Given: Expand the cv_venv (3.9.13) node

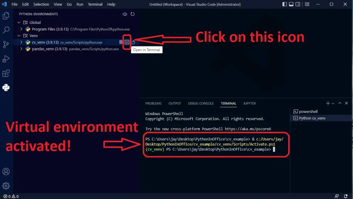Looking at the screenshot, I should 21,42.
